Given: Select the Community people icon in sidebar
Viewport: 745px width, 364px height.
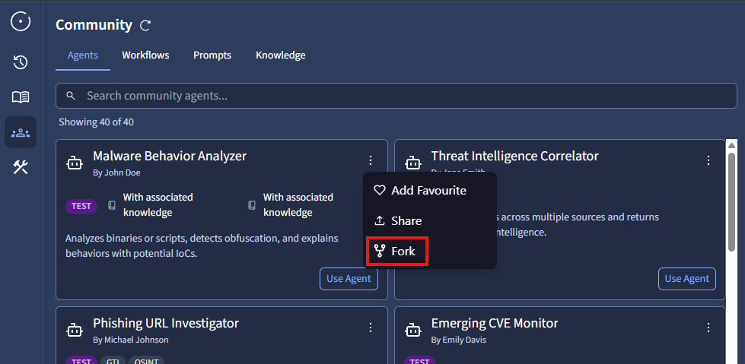Looking at the screenshot, I should [x=21, y=133].
